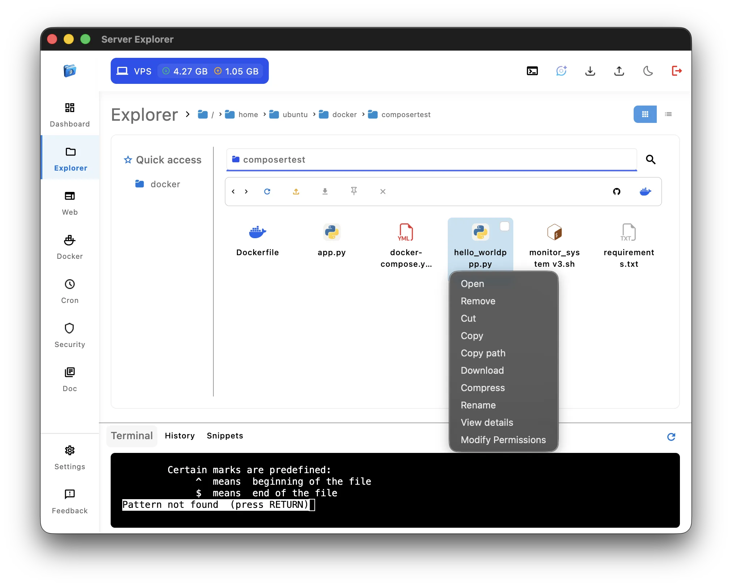Open Settings in the sidebar

point(70,458)
